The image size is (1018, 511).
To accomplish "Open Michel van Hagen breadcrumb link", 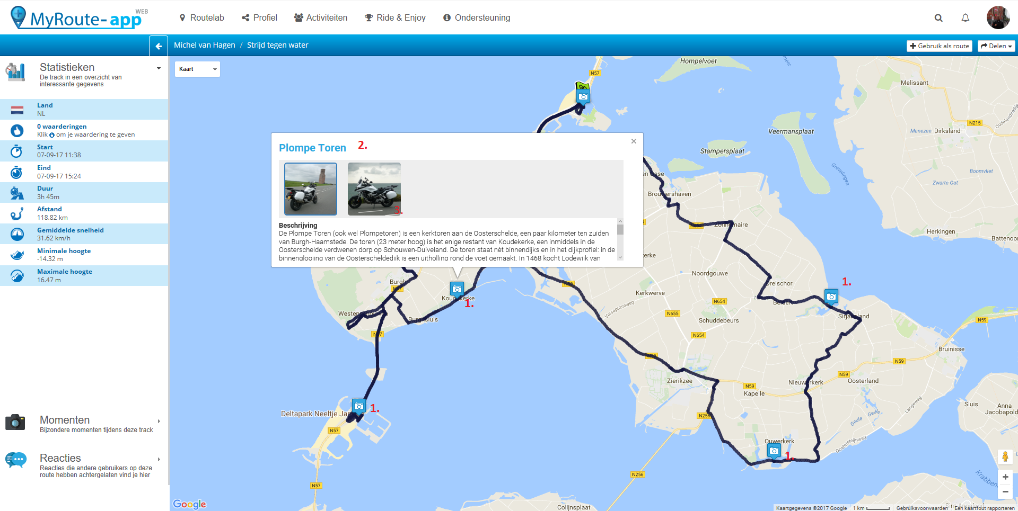I will tap(205, 45).
